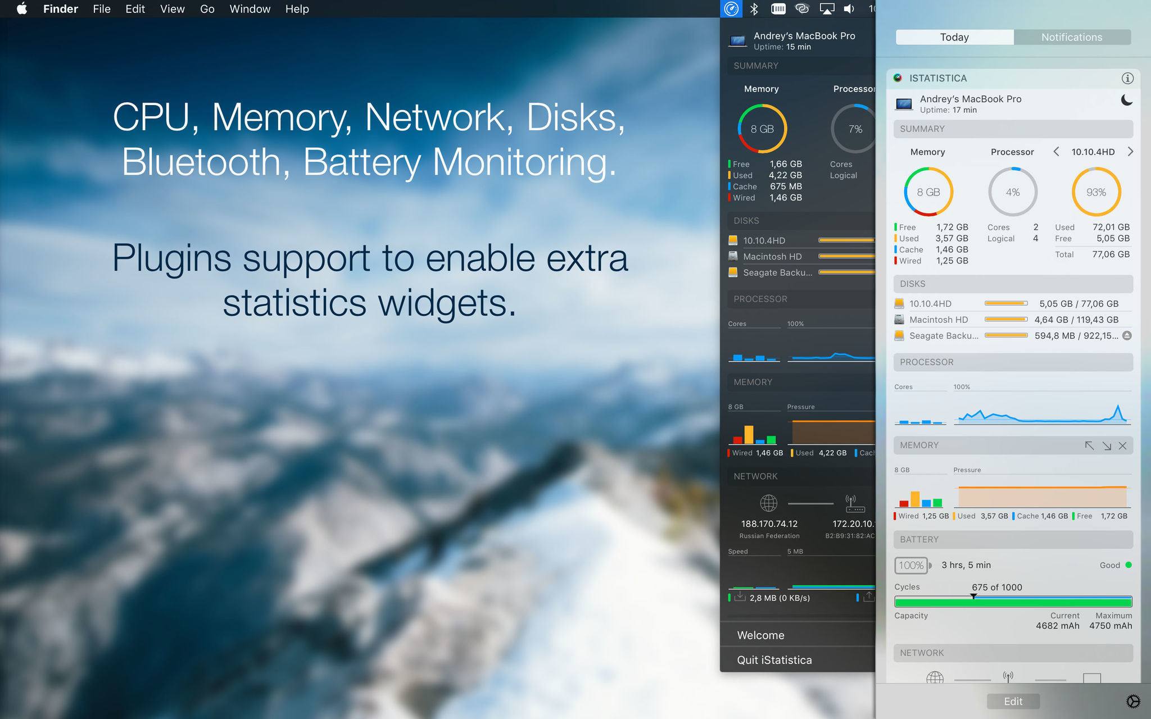Open the iStatistica widget info button
This screenshot has height=719, width=1151.
(x=1127, y=78)
